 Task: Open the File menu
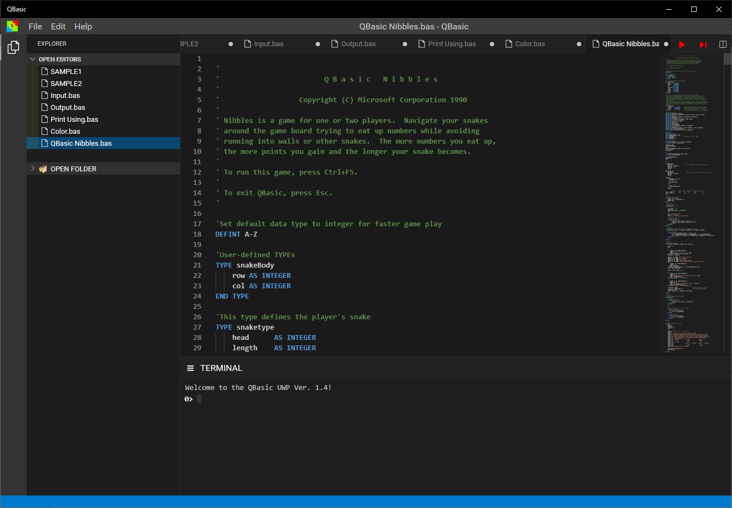point(35,26)
